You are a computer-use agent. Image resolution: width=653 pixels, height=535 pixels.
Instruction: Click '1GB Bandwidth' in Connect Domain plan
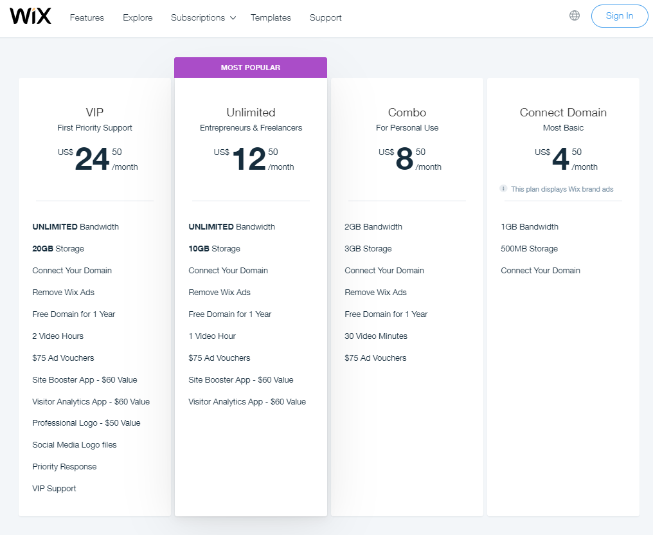coord(530,226)
